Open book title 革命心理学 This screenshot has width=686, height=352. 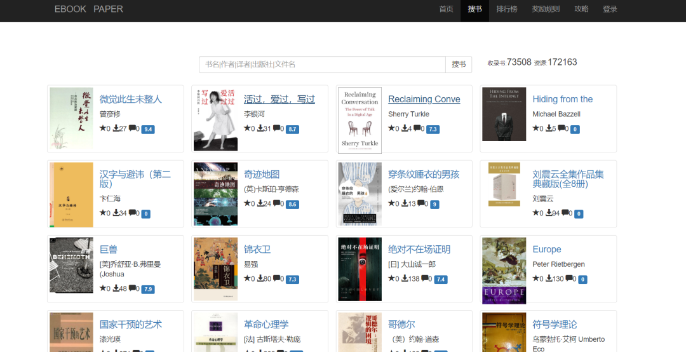point(266,325)
